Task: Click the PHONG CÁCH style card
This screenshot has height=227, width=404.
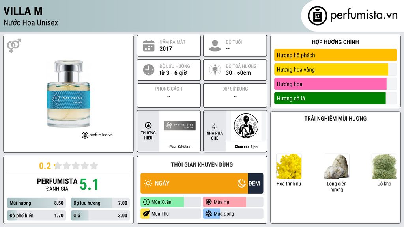Action: coord(169,95)
